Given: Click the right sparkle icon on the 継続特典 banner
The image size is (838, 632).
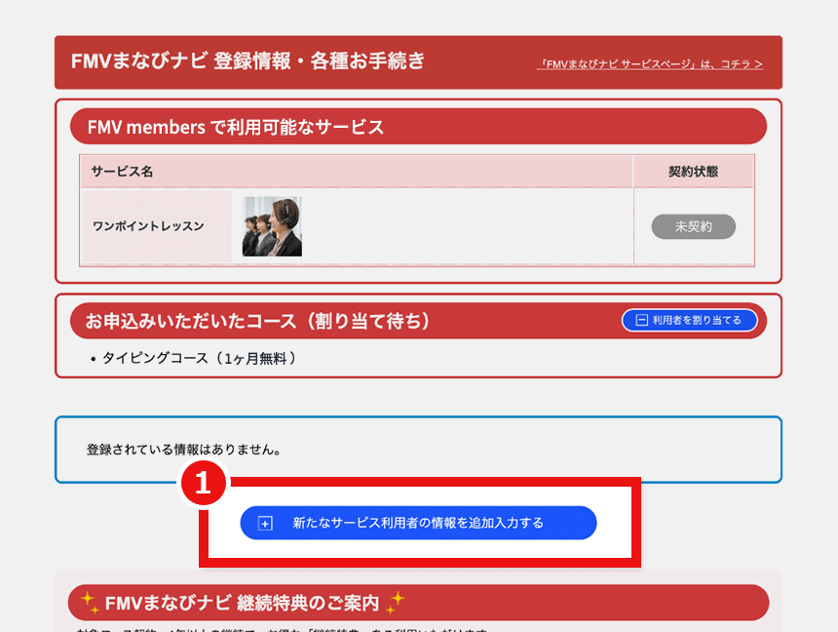Looking at the screenshot, I should tap(396, 602).
